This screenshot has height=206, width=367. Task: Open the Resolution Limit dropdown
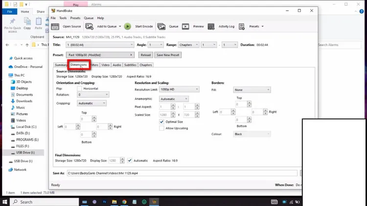point(179,89)
